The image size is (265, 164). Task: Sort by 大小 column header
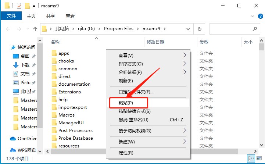click(x=248, y=42)
